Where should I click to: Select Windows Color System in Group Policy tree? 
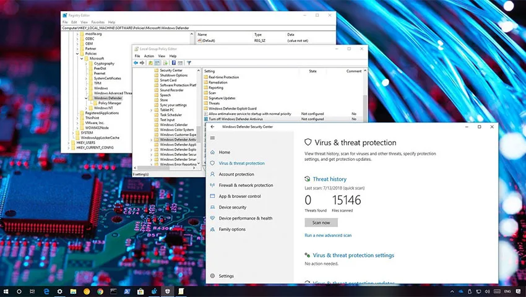(177, 129)
